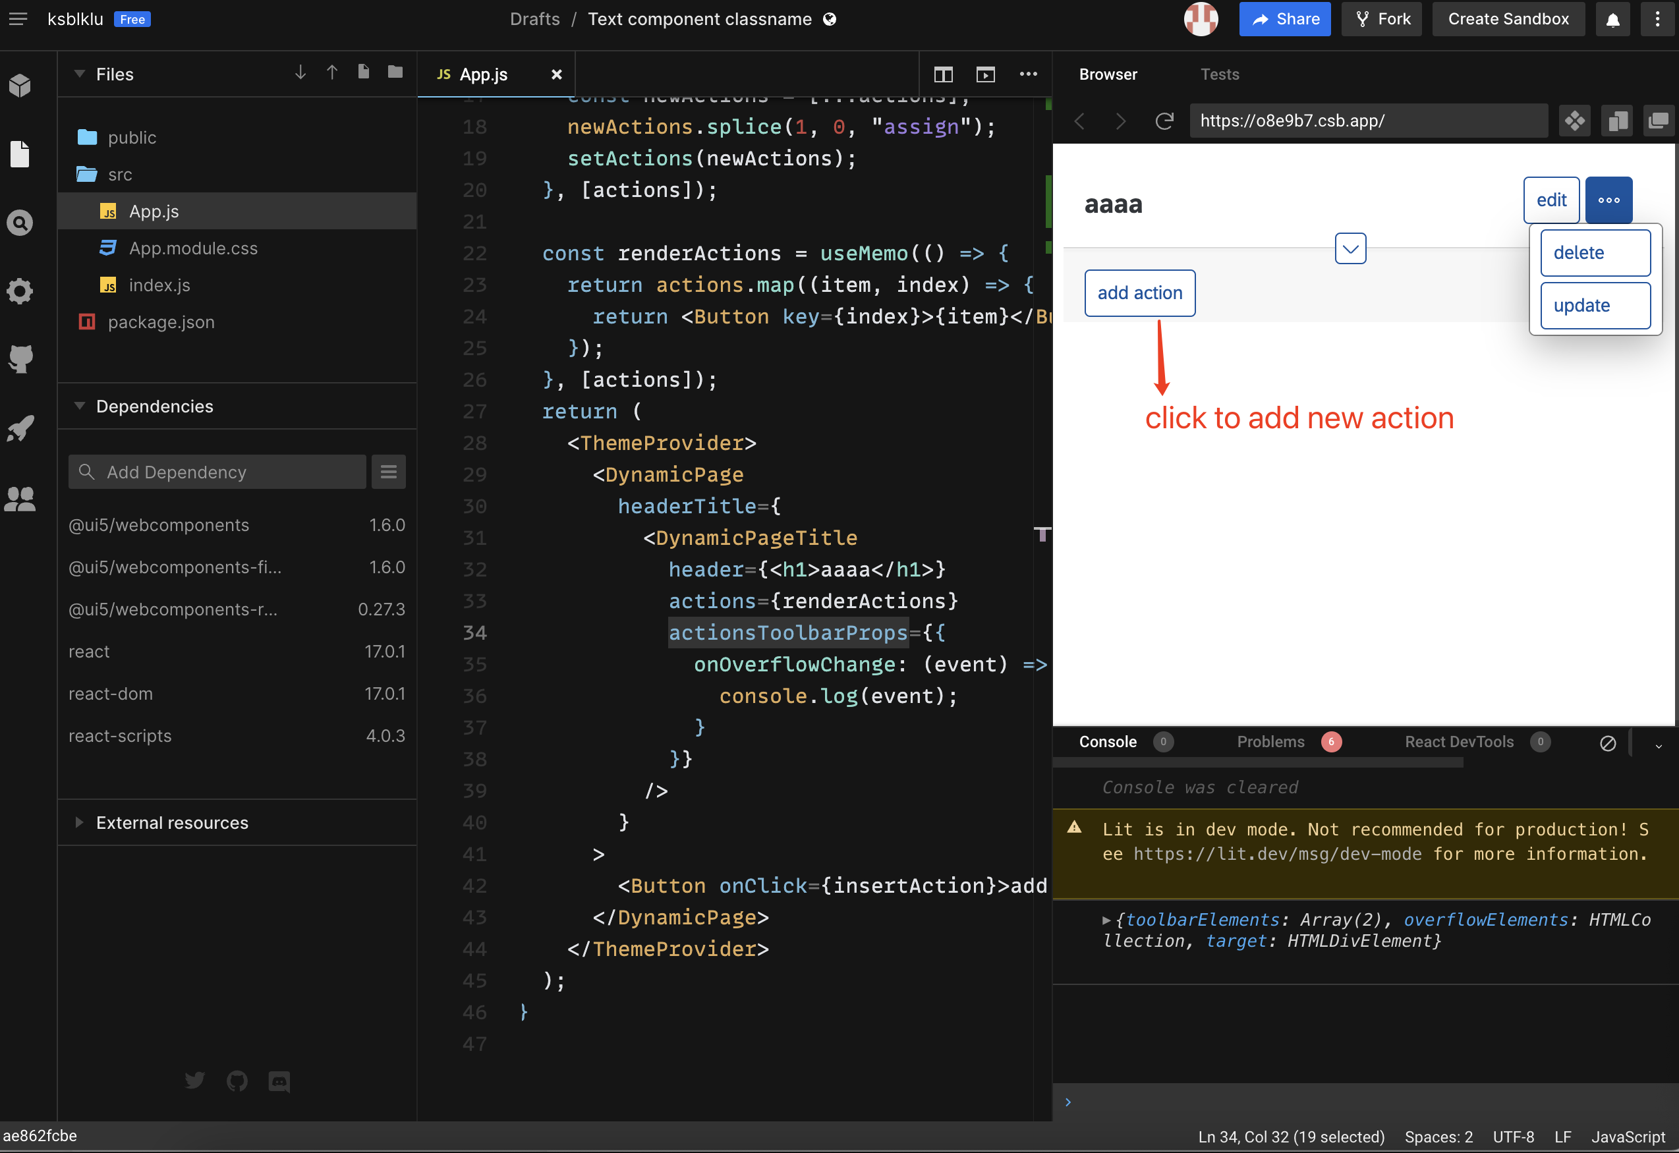
Task: Create a new file with the file icon
Action: coord(363,72)
